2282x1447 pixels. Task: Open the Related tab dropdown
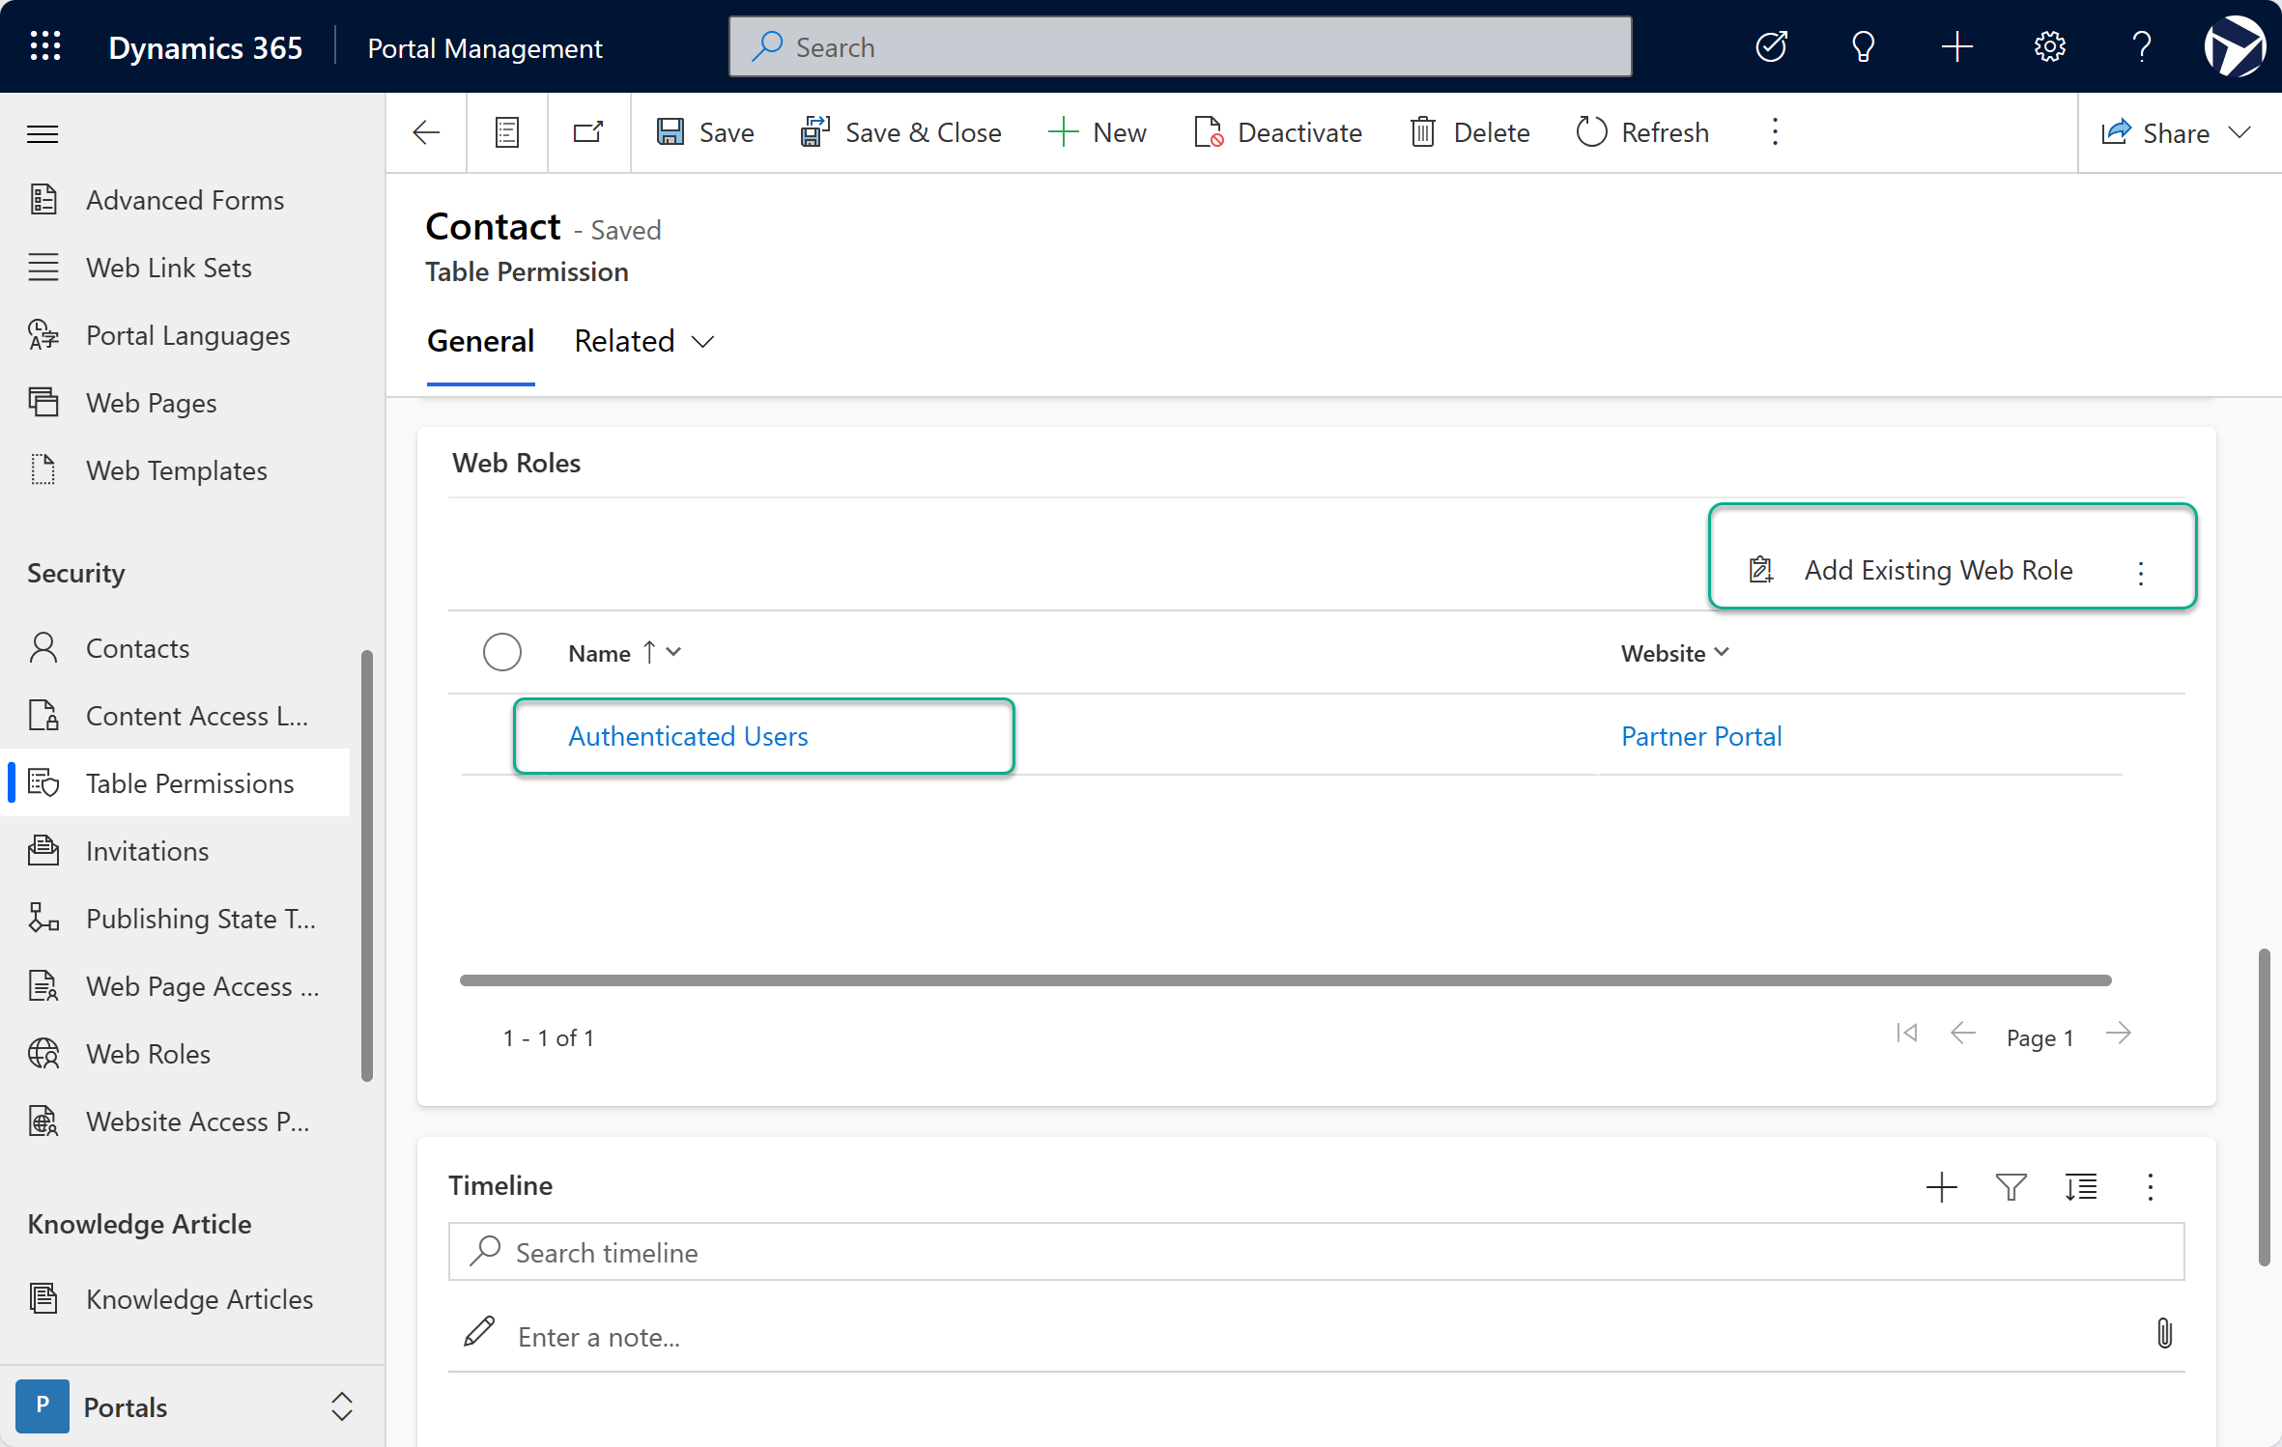(643, 341)
